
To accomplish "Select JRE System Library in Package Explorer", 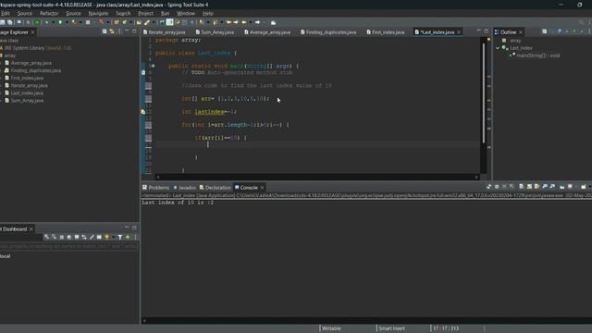I will point(37,48).
